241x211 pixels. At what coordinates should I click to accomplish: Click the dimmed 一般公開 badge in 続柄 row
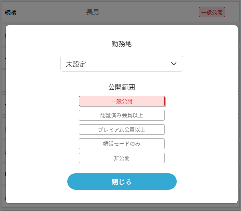click(212, 12)
